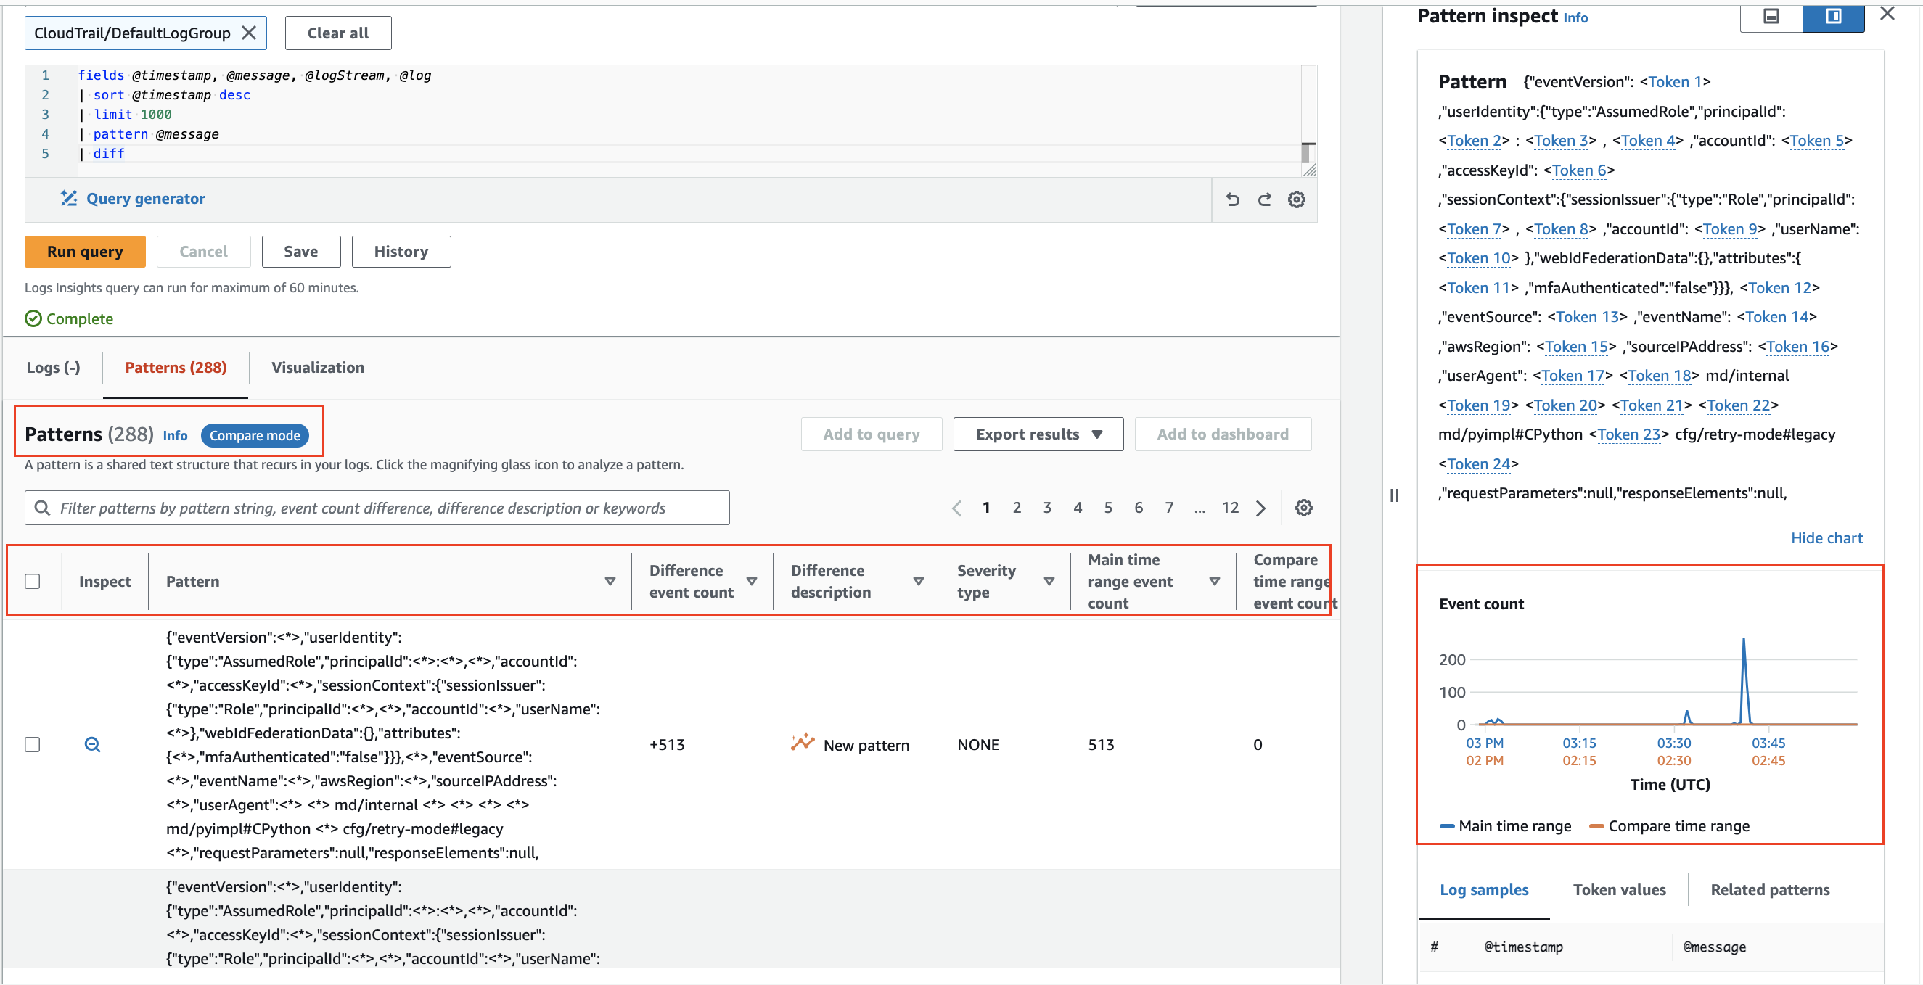The height and width of the screenshot is (985, 1923).
Task: Sort by Difference description column
Action: 918,581
